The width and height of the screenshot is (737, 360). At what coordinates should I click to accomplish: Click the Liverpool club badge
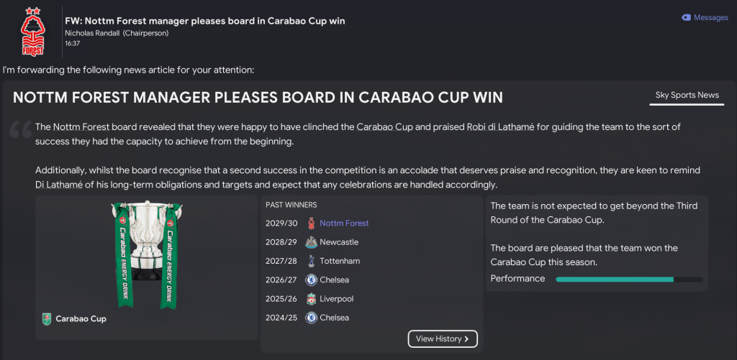[x=311, y=298]
